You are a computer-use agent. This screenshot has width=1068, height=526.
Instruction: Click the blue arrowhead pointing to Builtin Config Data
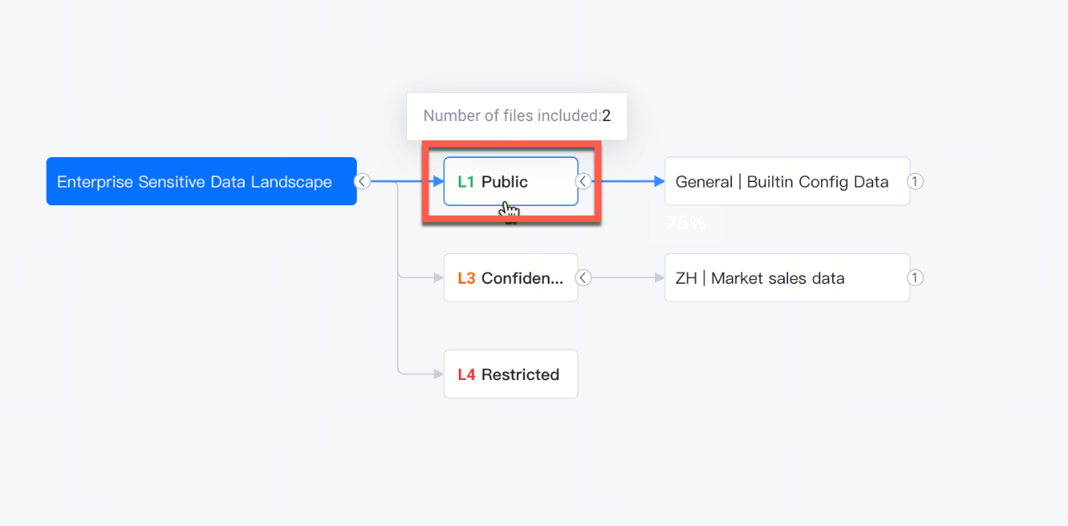pyautogui.click(x=659, y=181)
